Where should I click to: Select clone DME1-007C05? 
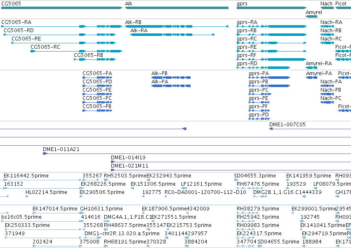point(310,129)
